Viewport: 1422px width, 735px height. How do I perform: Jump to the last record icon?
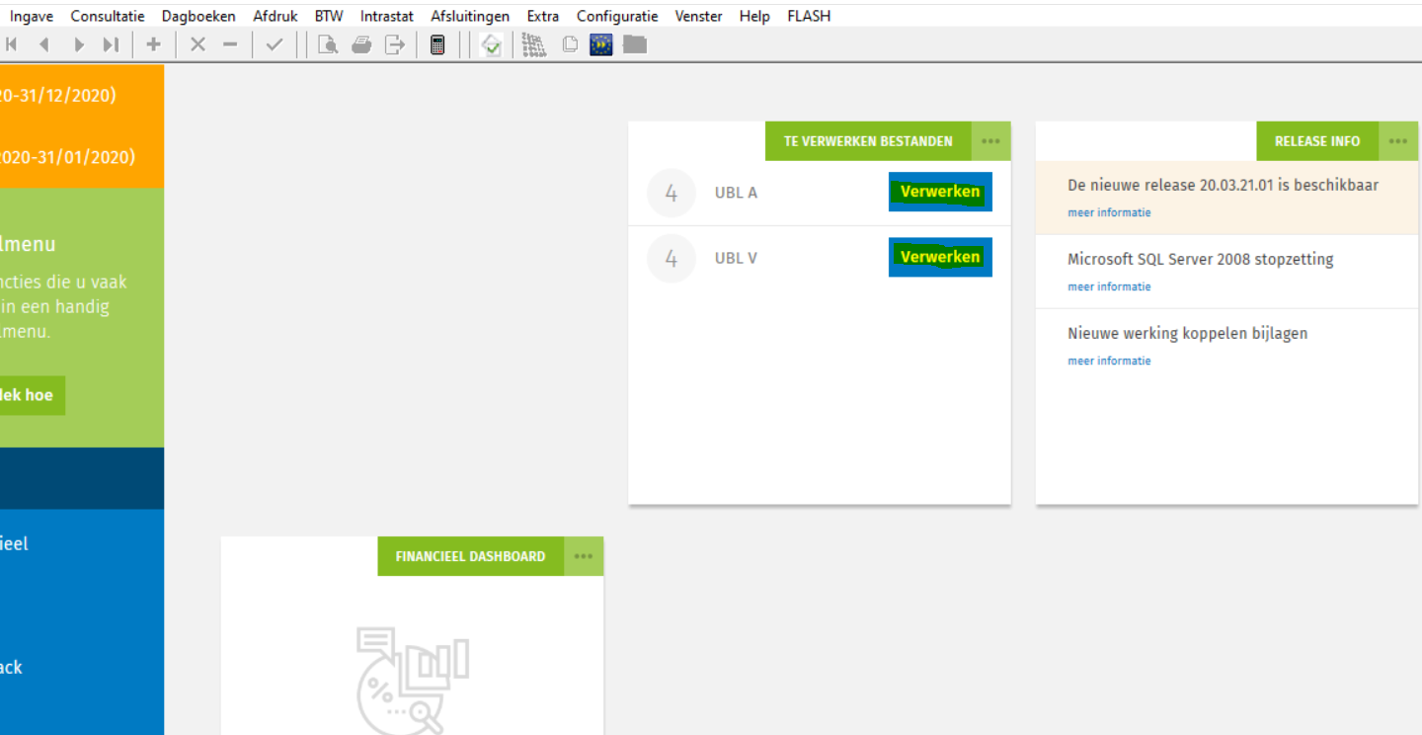tap(111, 44)
